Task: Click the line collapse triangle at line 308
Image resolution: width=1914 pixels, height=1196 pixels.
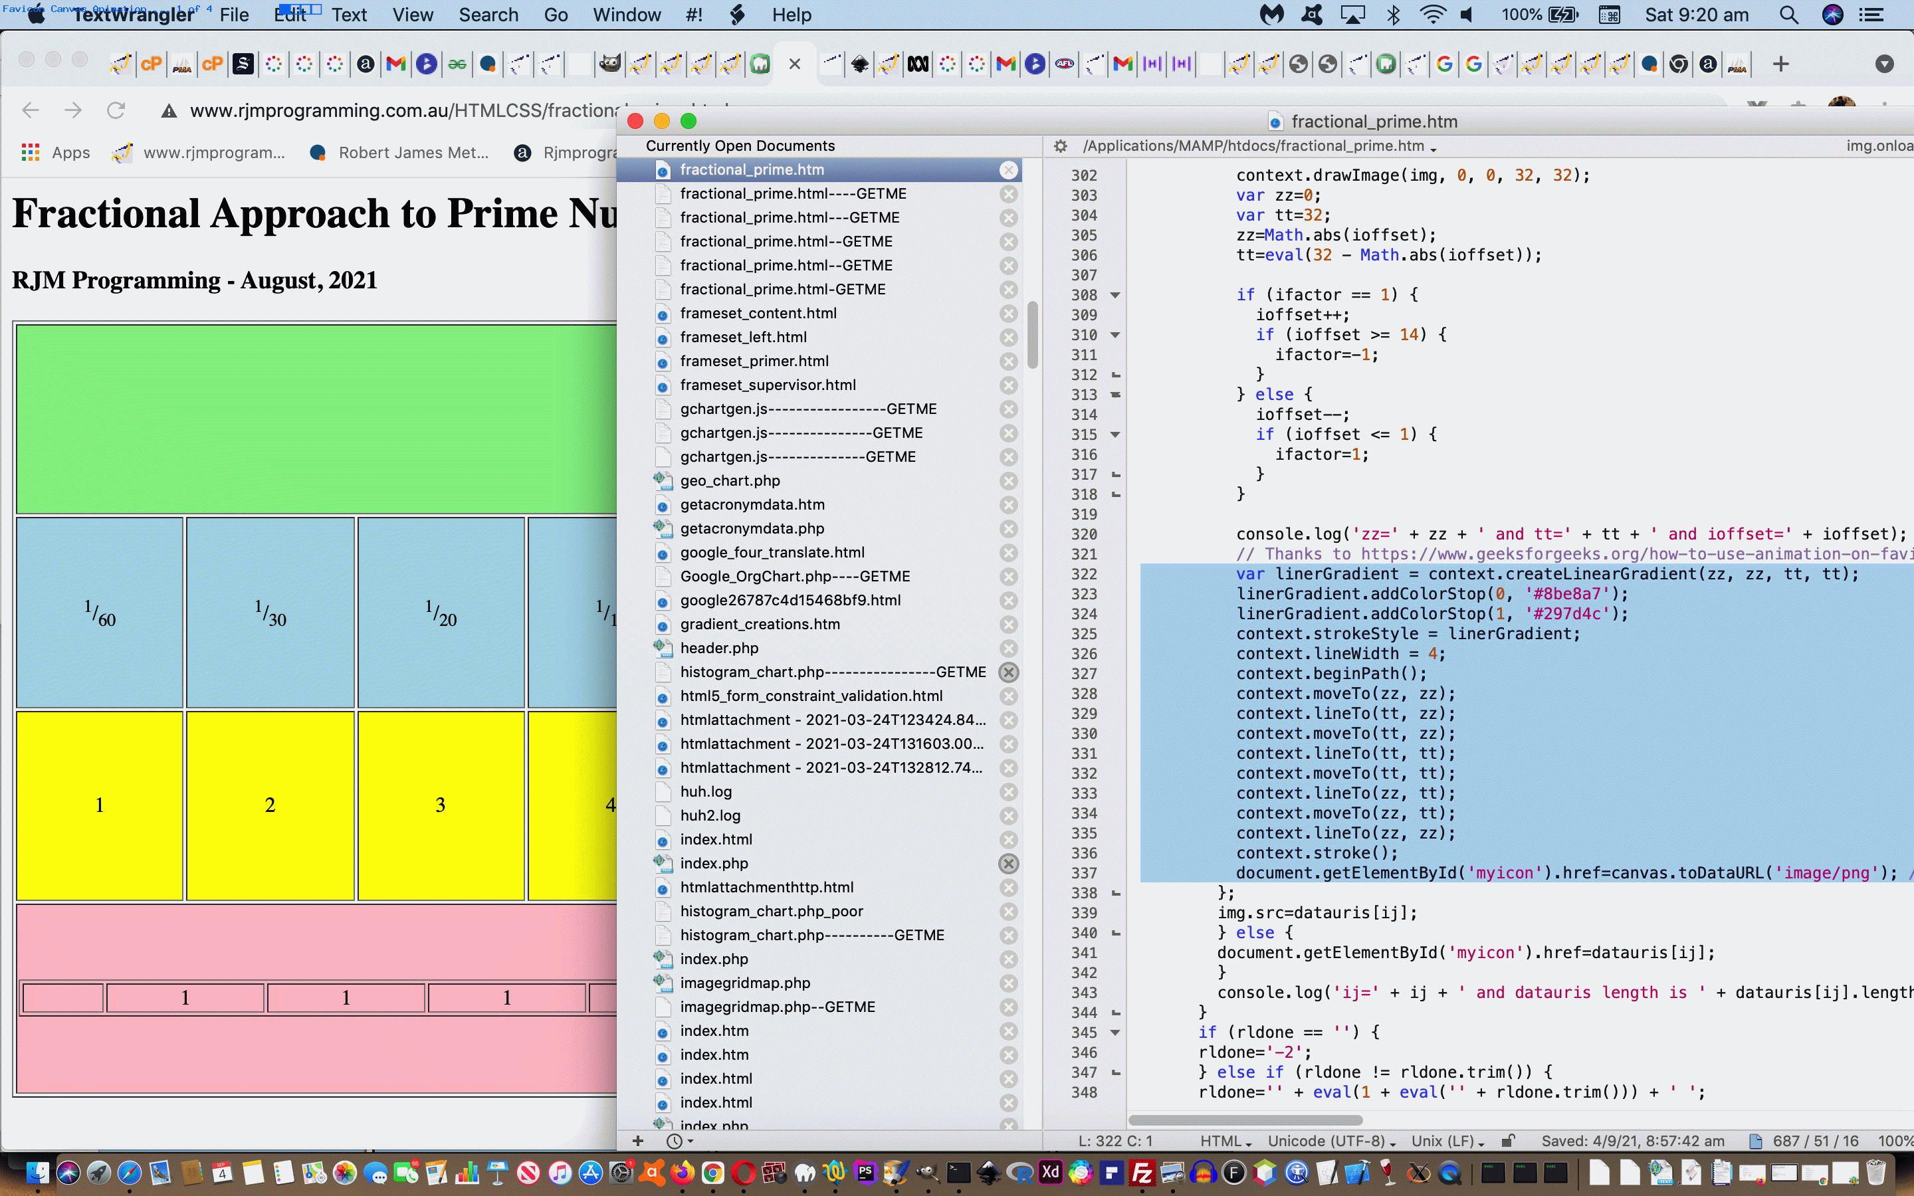Action: tap(1115, 295)
